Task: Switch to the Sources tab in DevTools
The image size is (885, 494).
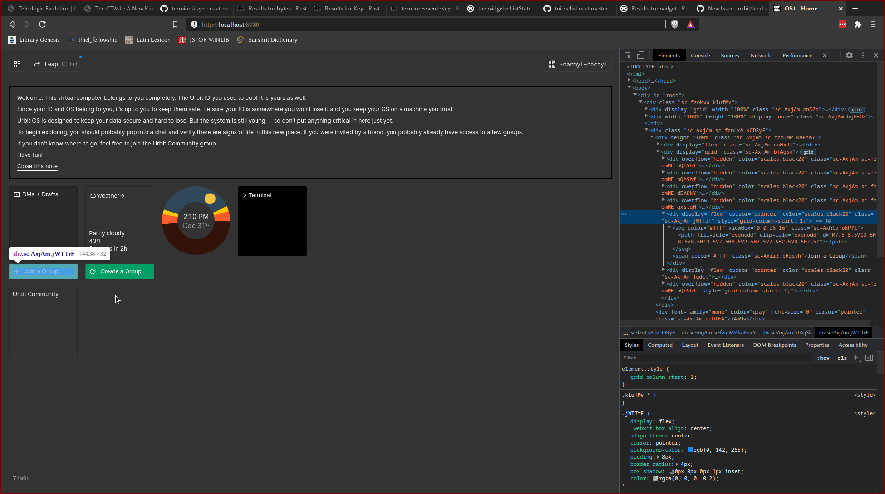Action: tap(730, 55)
